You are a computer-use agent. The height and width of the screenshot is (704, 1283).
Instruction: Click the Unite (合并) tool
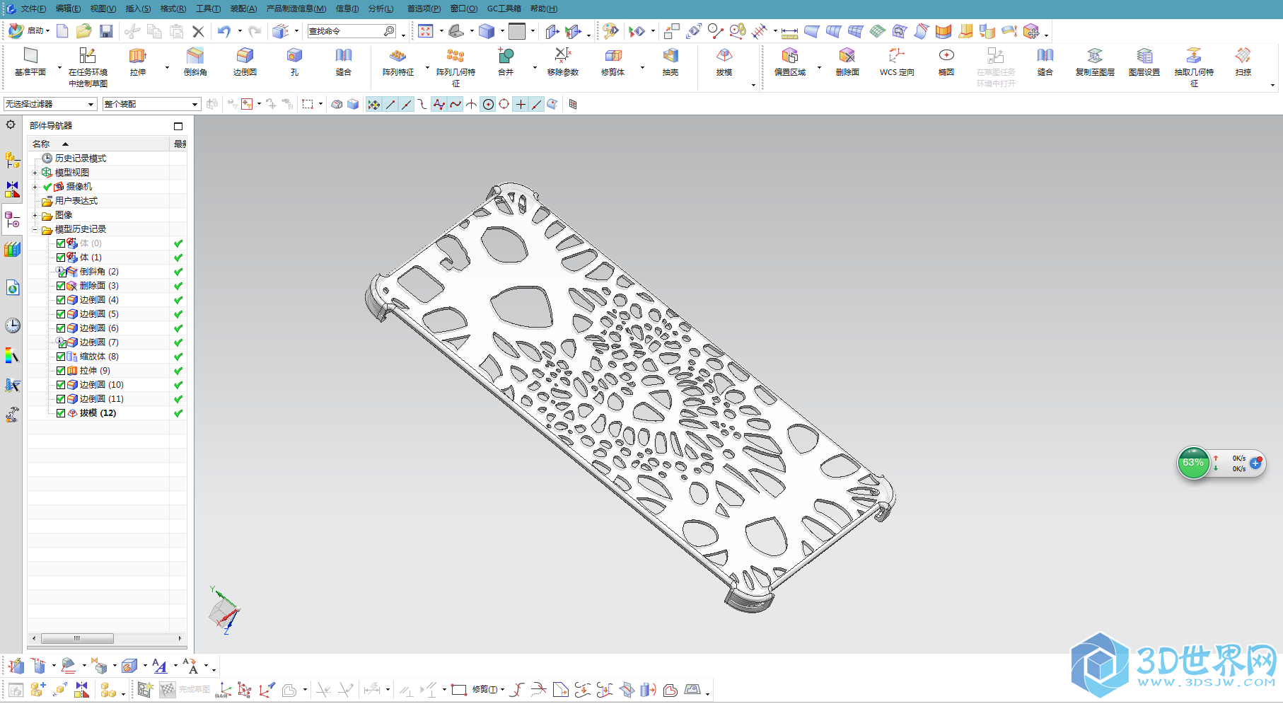506,62
